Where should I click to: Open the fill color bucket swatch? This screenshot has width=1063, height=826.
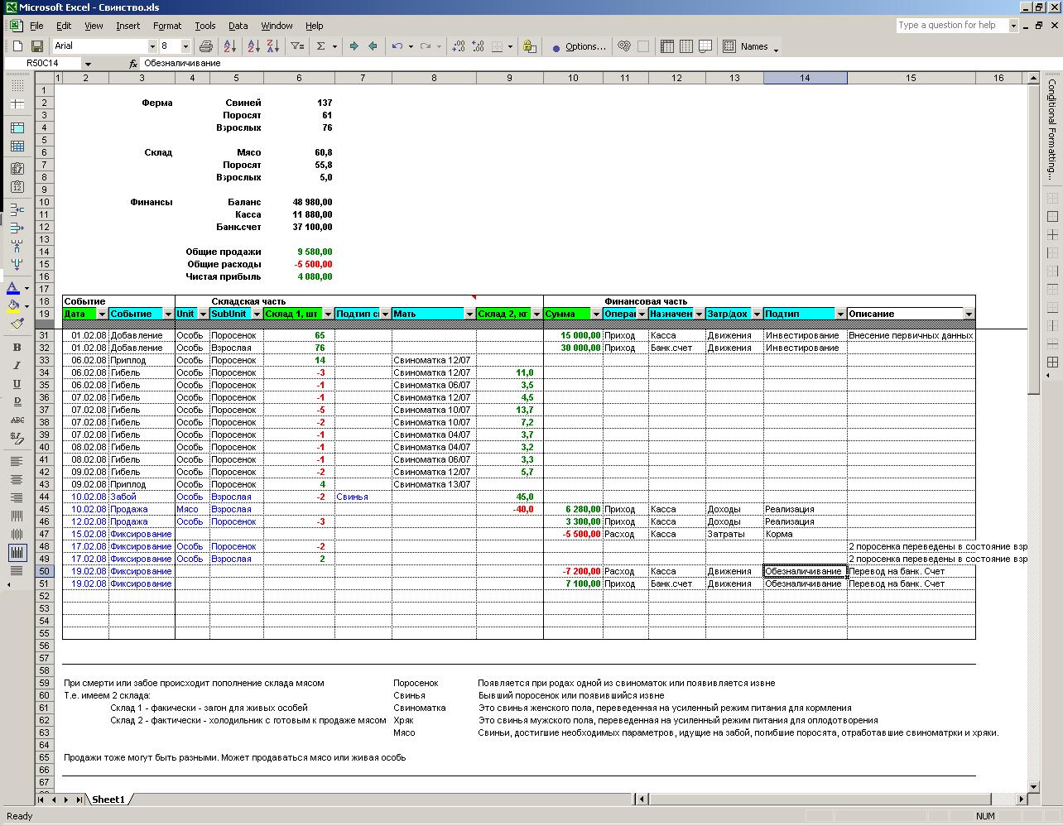click(14, 305)
